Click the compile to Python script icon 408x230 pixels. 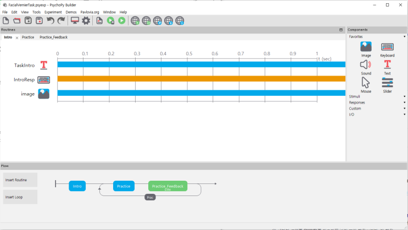(99, 20)
